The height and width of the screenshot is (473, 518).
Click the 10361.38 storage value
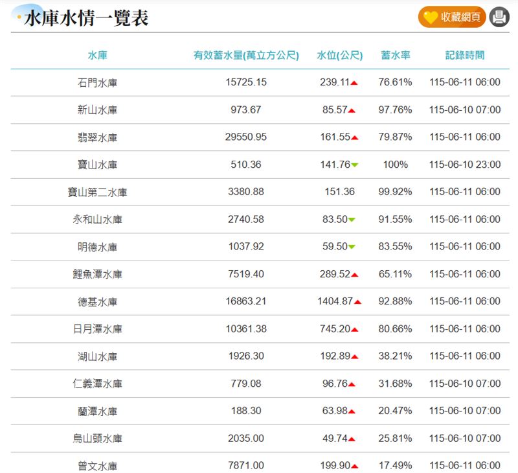pyautogui.click(x=246, y=329)
